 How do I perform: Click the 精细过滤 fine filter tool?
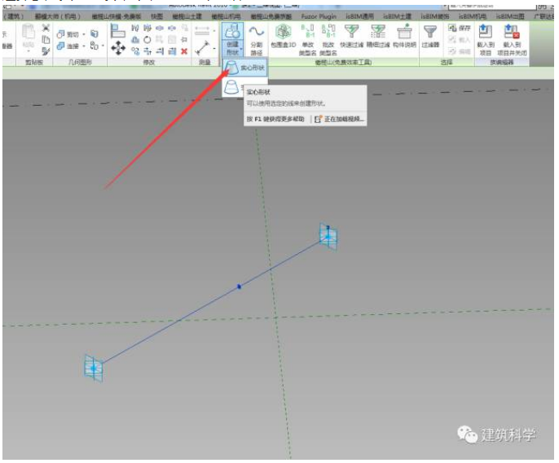pos(378,37)
